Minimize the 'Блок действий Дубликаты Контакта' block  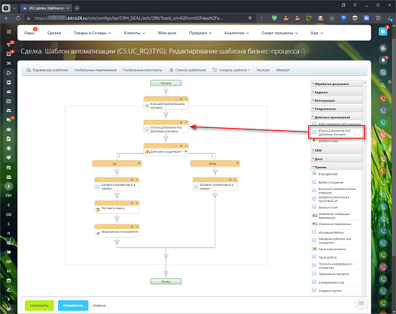[176, 99]
